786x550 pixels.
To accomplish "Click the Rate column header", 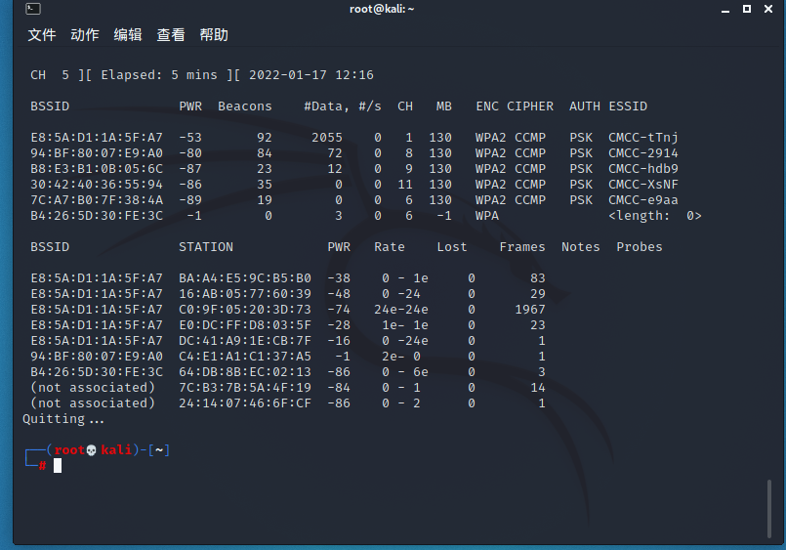I will coord(389,247).
